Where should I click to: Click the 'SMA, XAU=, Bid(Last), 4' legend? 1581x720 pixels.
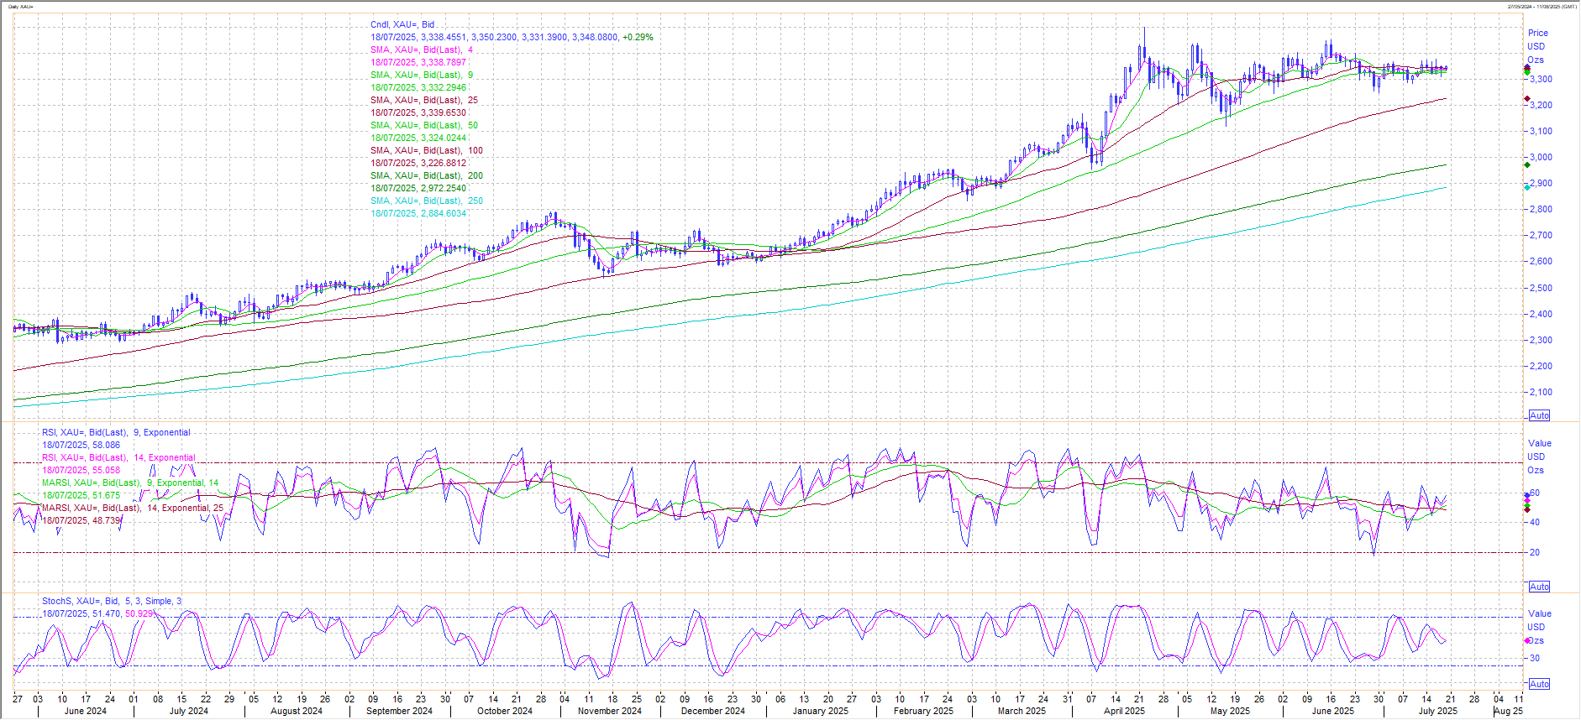pos(422,50)
